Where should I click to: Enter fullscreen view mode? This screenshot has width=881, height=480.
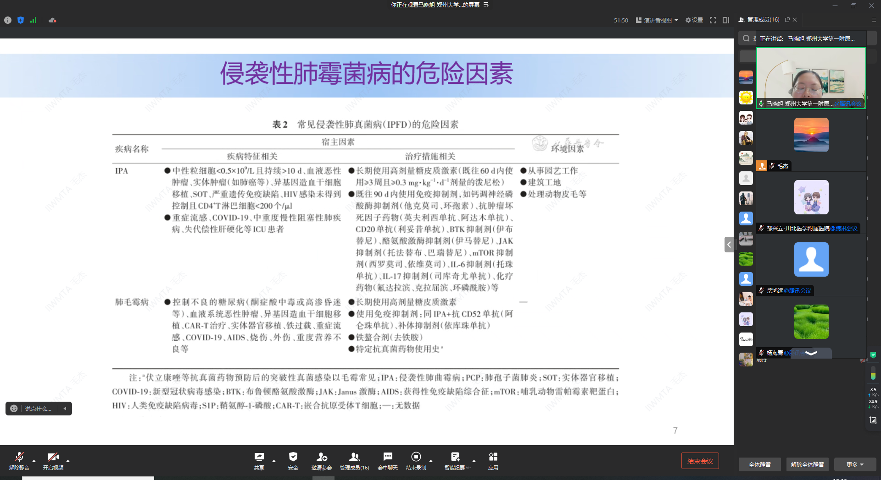click(713, 20)
